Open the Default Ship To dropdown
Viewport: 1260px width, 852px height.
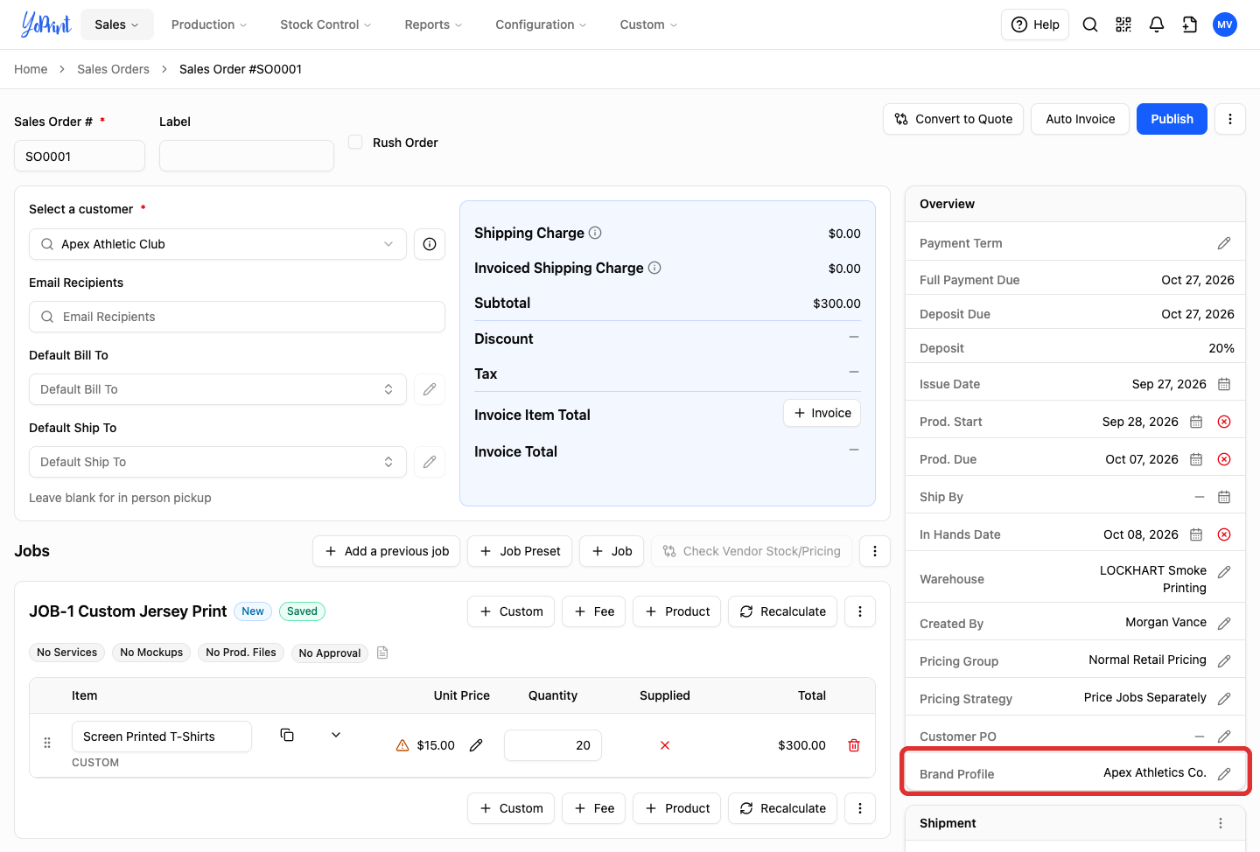coord(218,462)
